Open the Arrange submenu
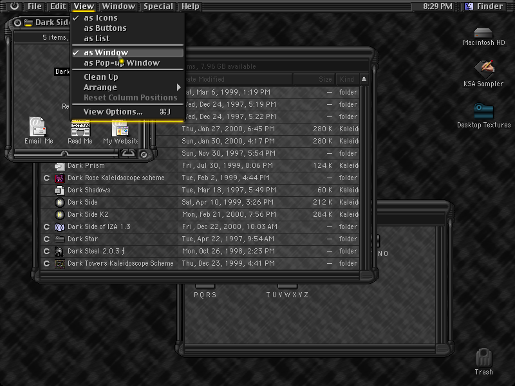Screen dimensions: 515x386 coord(127,87)
